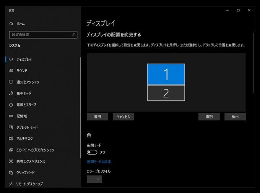
Task: Click the 識別 button
Action: pyautogui.click(x=209, y=117)
